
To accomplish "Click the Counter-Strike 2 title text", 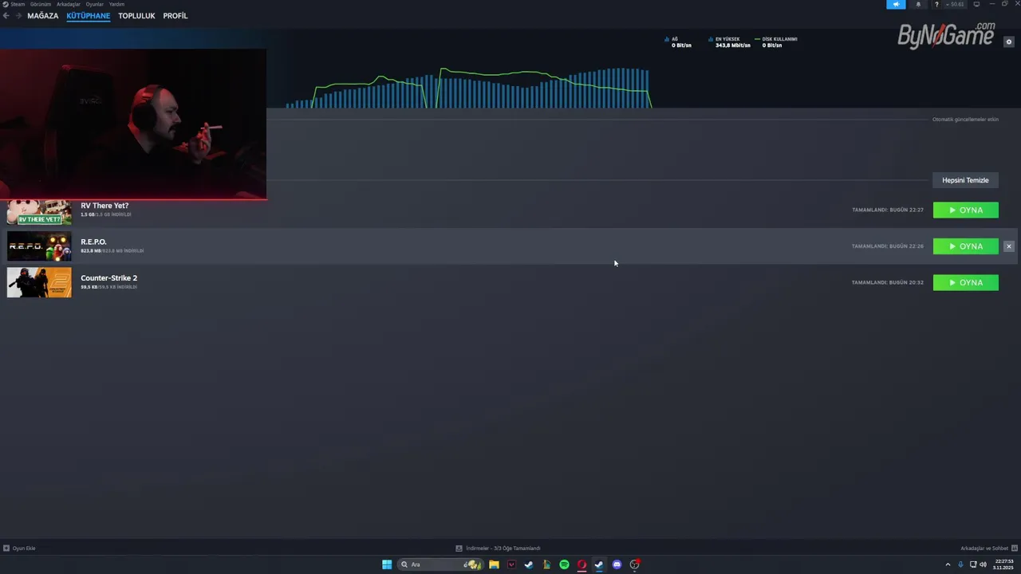I will [108, 278].
